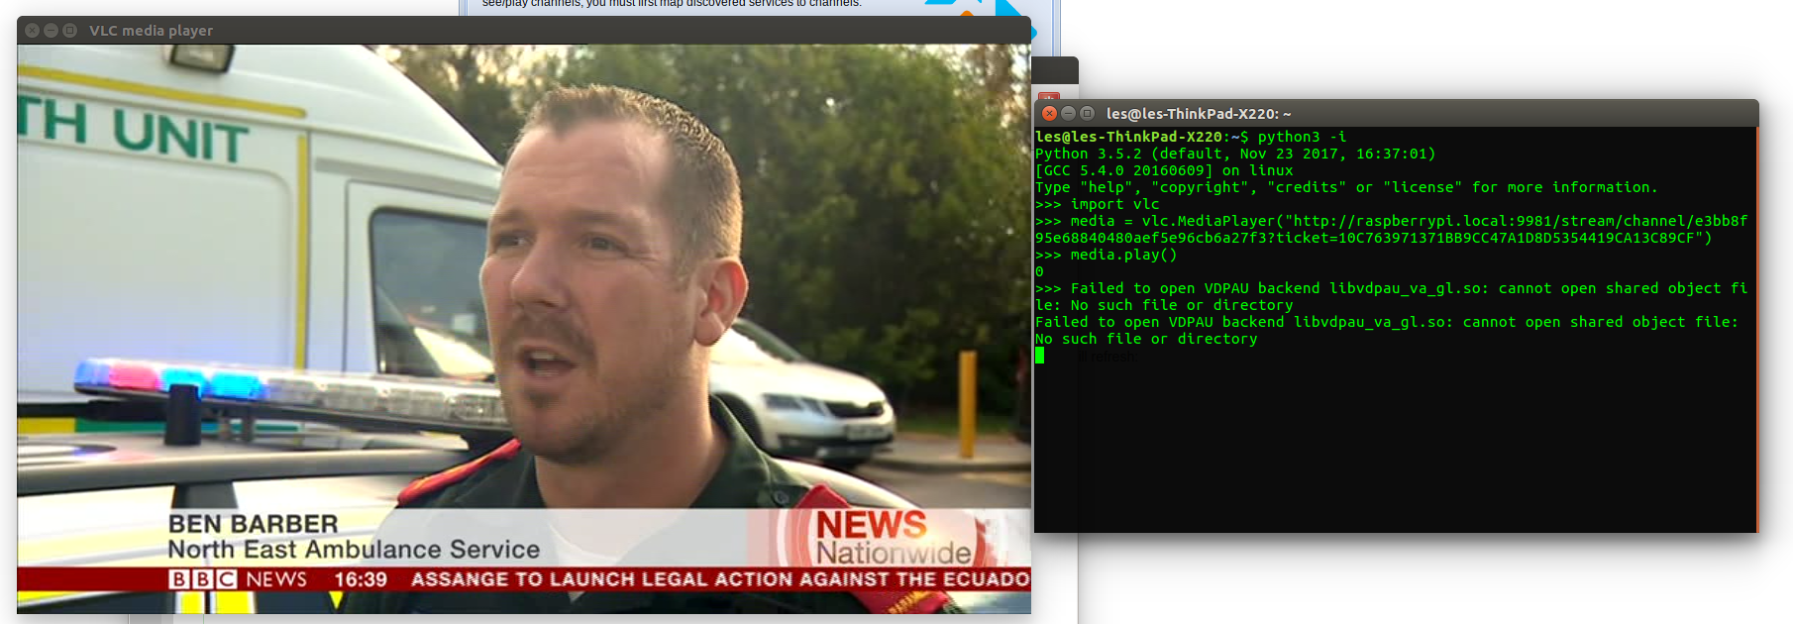The width and height of the screenshot is (1793, 624).
Task: Close the VLC media player window
Action: (32, 31)
